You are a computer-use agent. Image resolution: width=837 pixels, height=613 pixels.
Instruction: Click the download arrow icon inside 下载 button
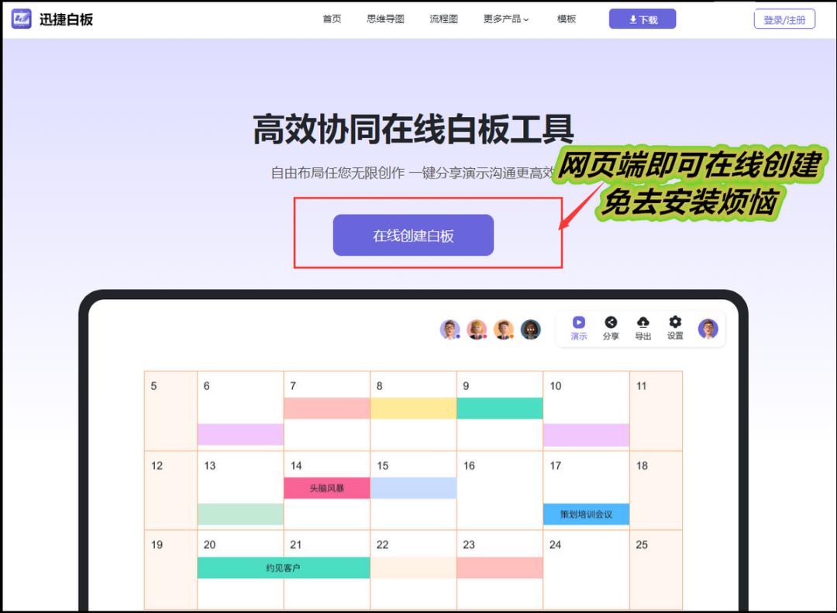632,18
